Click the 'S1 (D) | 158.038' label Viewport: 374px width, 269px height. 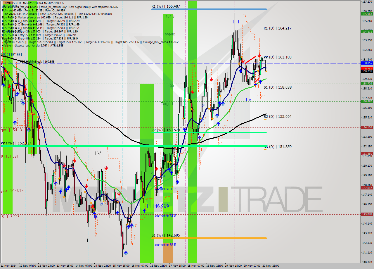coord(278,87)
